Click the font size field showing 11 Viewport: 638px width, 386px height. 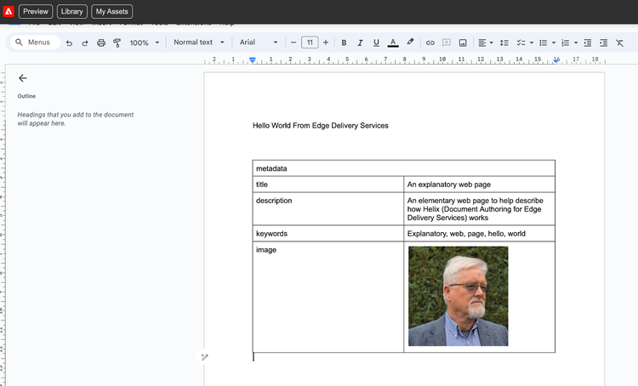point(310,43)
